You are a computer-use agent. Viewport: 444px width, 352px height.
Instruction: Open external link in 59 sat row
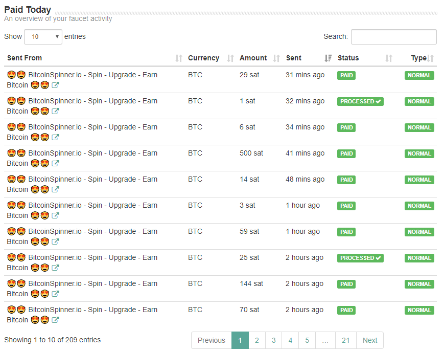[x=55, y=241]
